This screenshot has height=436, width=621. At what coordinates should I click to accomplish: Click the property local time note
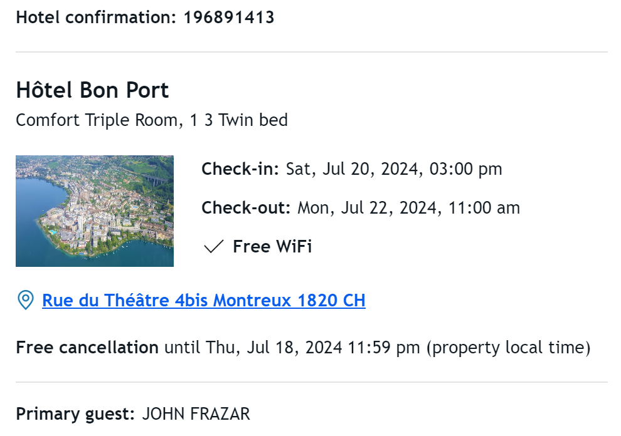pyautogui.click(x=508, y=348)
